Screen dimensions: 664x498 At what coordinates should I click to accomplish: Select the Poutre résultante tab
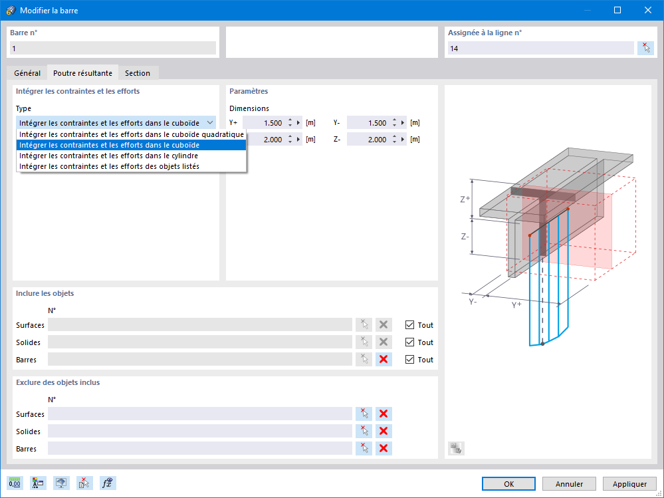82,73
